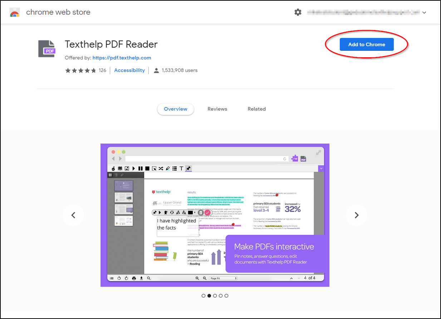Select the fifth carousel dot
This screenshot has height=319, width=441.
coord(226,296)
